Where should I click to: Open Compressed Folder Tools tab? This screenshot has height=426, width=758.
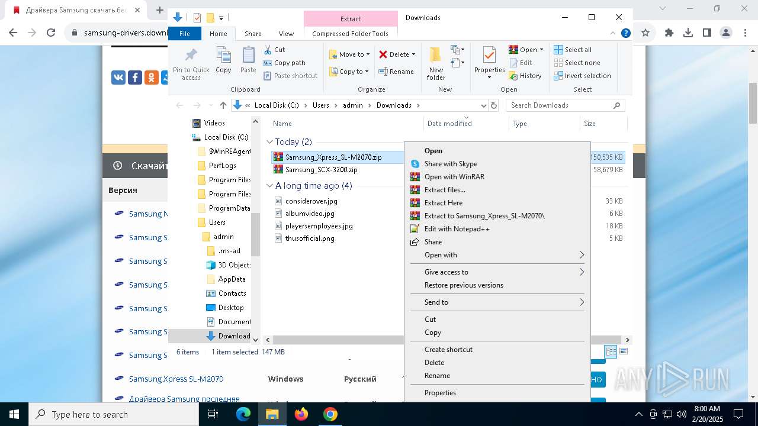(350, 34)
